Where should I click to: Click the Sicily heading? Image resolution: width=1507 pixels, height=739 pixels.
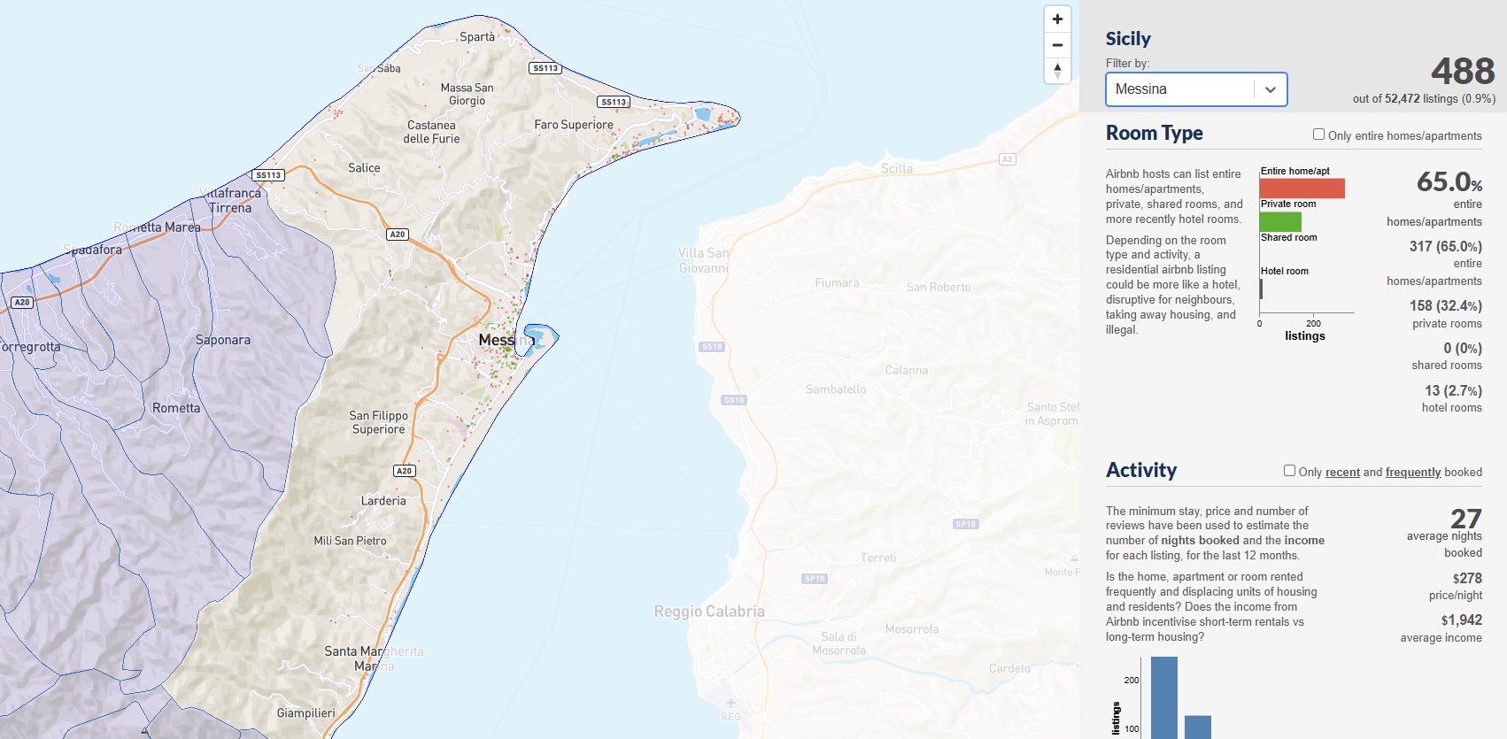(x=1128, y=39)
